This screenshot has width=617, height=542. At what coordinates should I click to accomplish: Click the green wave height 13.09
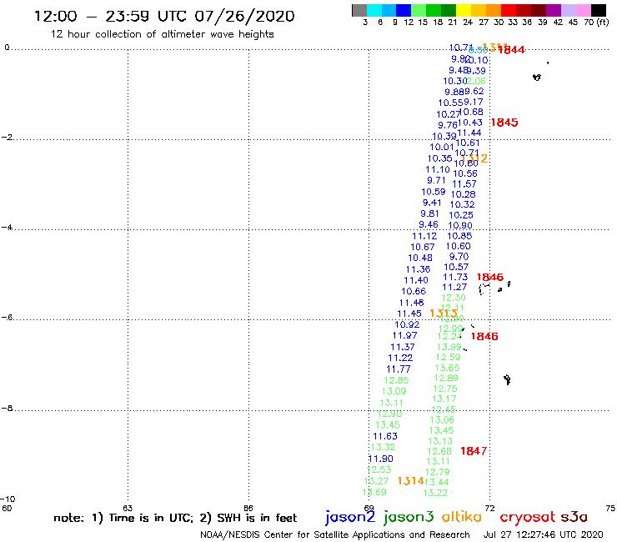(x=394, y=392)
